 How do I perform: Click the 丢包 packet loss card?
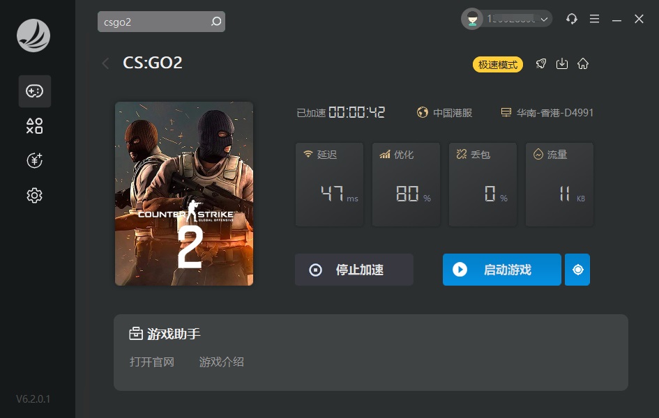[483, 185]
